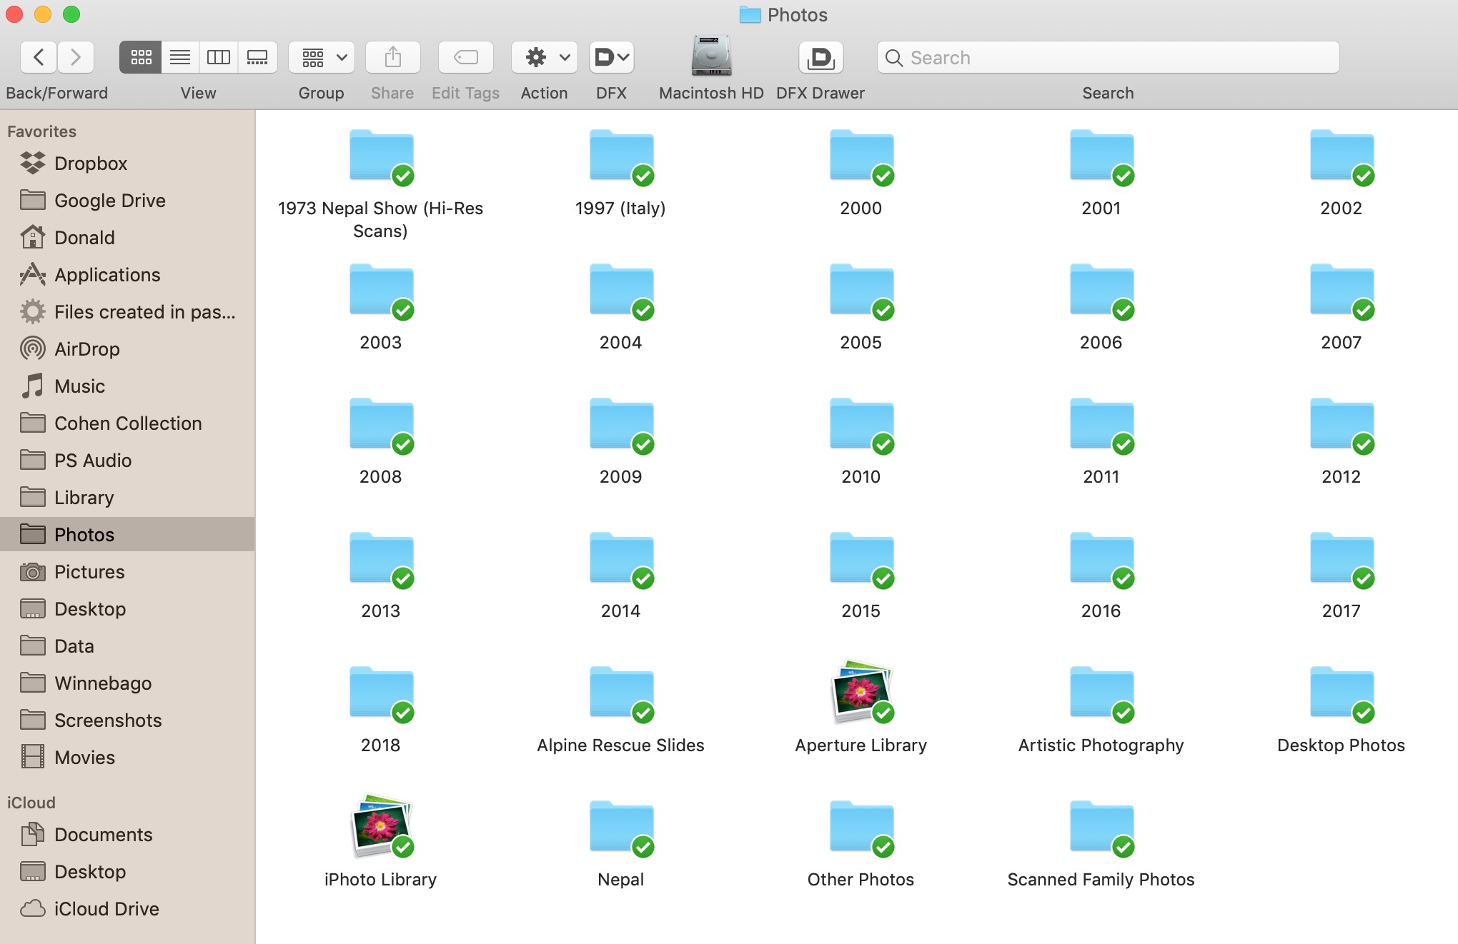This screenshot has height=944, width=1458.
Task: Switch to list view
Action: [x=179, y=57]
